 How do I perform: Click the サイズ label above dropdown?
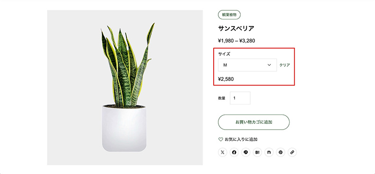coord(224,54)
